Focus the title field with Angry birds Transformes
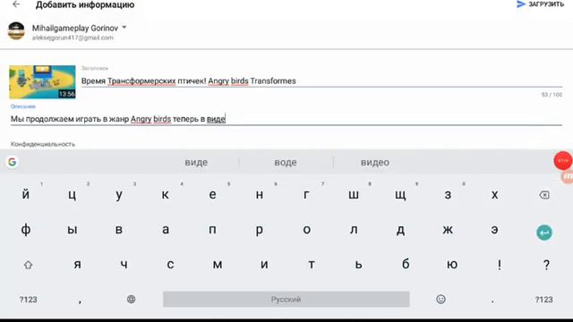 click(x=321, y=81)
